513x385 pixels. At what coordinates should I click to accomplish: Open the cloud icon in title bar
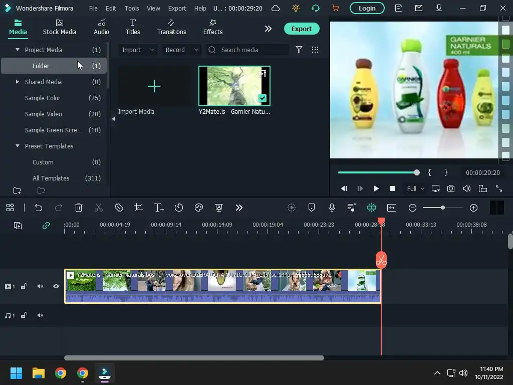[x=276, y=8]
